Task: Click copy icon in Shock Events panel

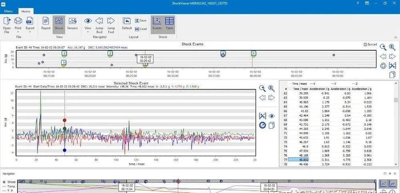Action: pos(392,75)
